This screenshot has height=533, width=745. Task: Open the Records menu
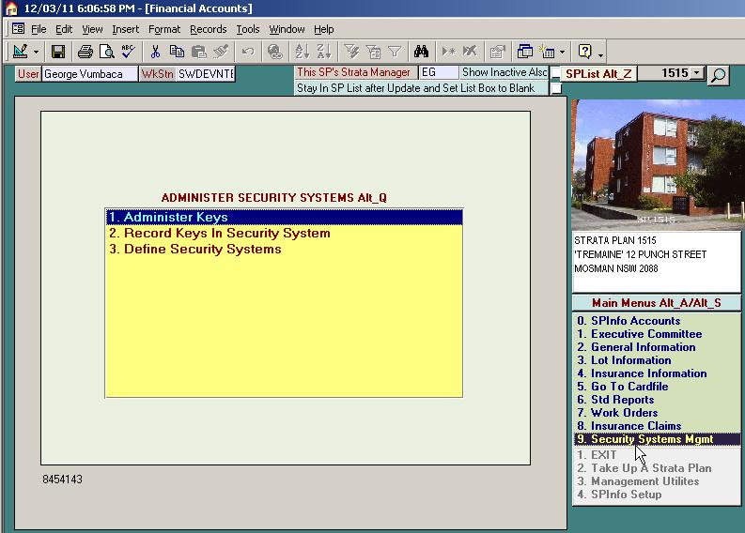pyautogui.click(x=208, y=29)
